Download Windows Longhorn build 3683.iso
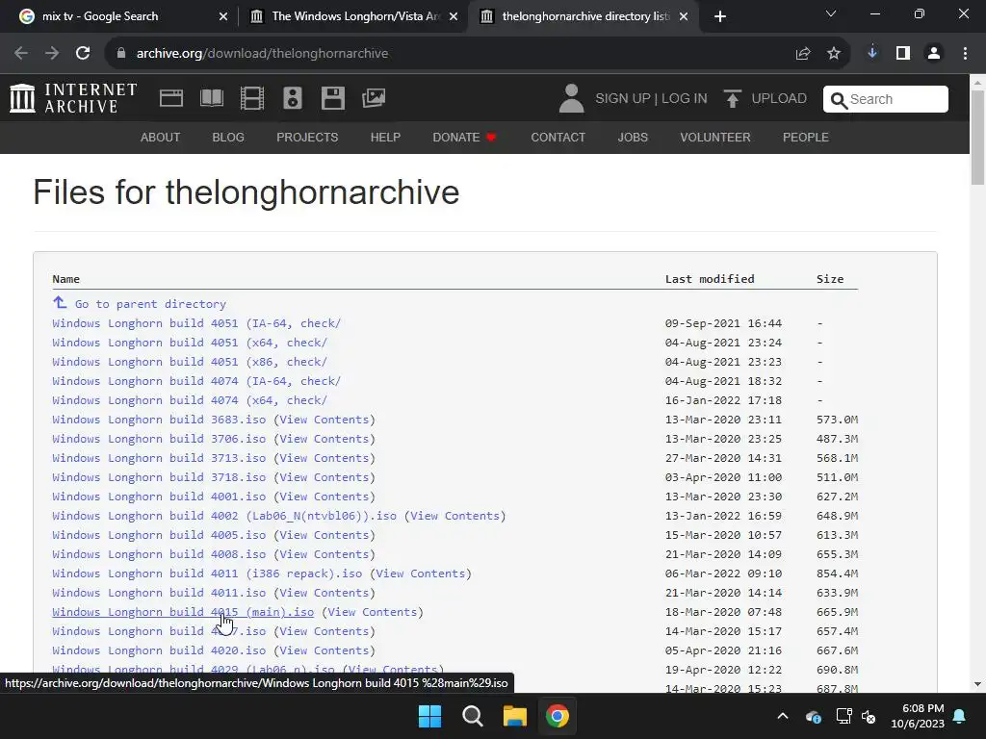This screenshot has height=739, width=986. click(x=159, y=420)
